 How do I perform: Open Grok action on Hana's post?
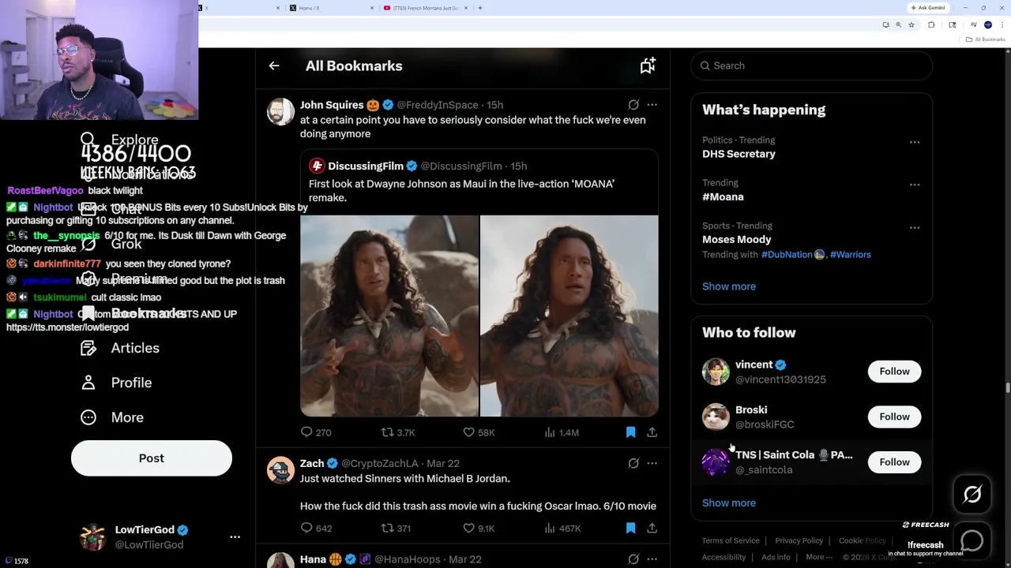tap(633, 559)
